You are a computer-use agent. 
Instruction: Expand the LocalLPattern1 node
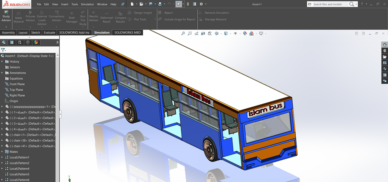pos(2,157)
